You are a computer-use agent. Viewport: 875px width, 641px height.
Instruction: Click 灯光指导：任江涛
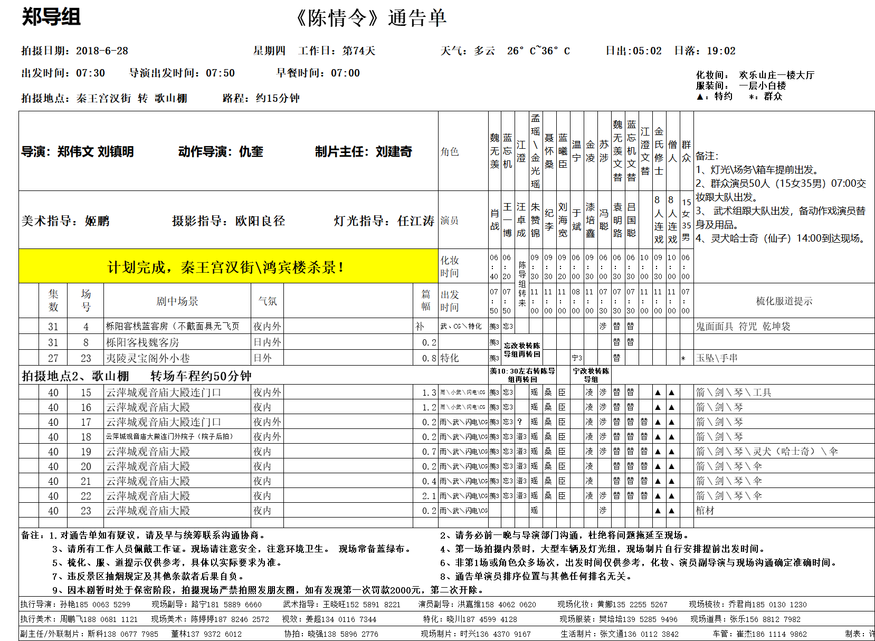[x=384, y=221]
